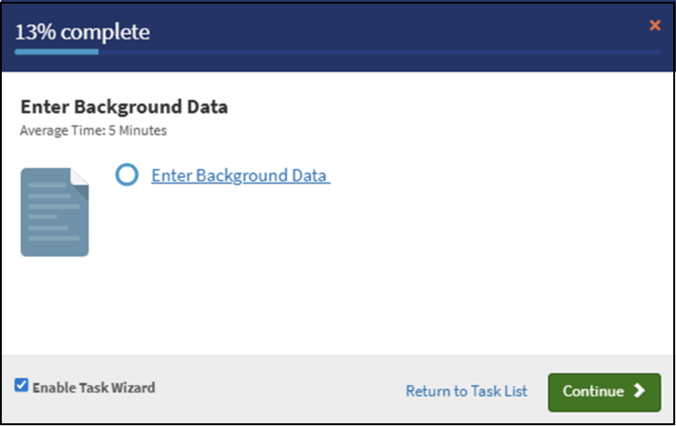Click the white chevron arrow on Continue

[x=640, y=390]
